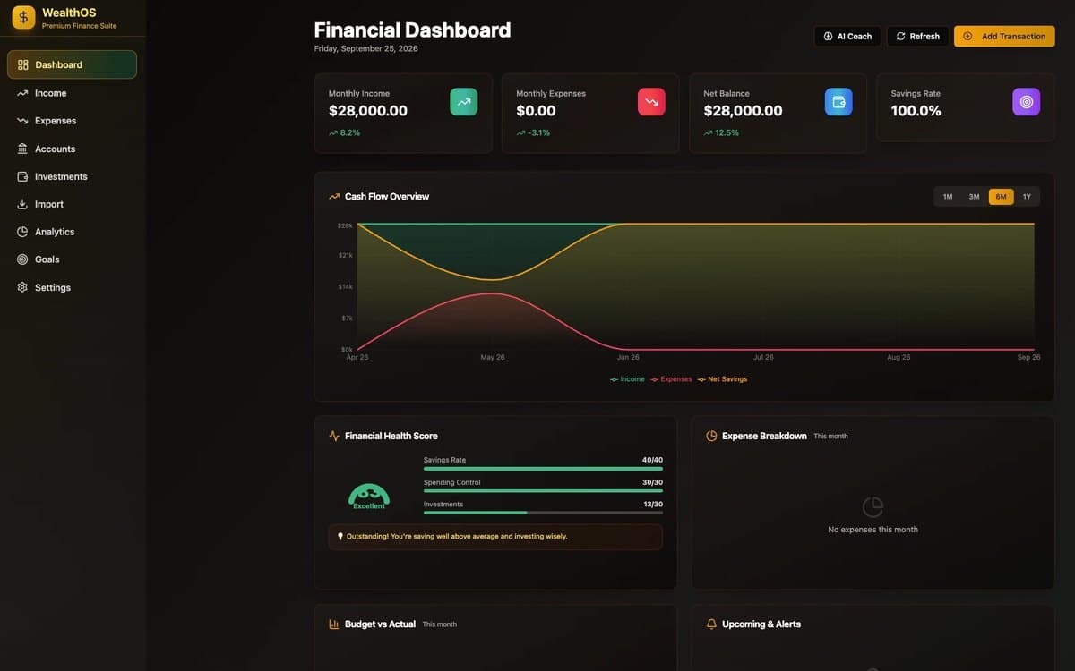Viewport: 1075px width, 671px height.
Task: Open the Investments page
Action: [72, 176]
